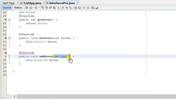Go to next bookmark icon

tap(67, 8)
